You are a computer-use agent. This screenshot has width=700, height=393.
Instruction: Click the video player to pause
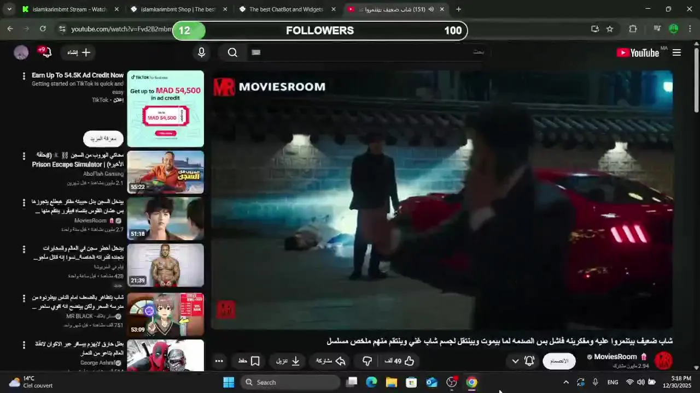pos(442,200)
